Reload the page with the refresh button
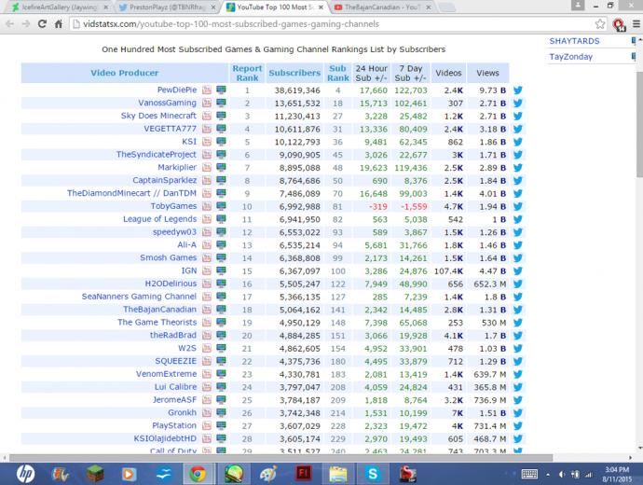This screenshot has height=485, width=643. coord(42,24)
